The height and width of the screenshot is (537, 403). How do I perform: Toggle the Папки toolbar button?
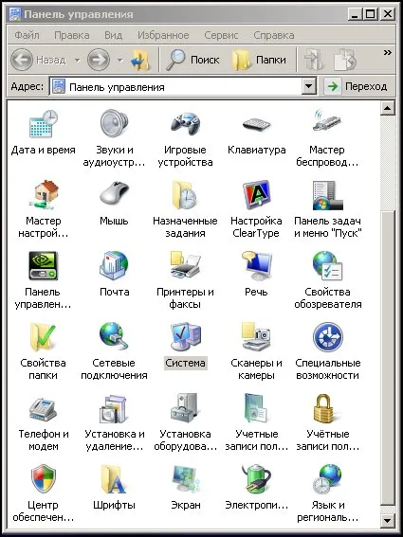[x=259, y=60]
